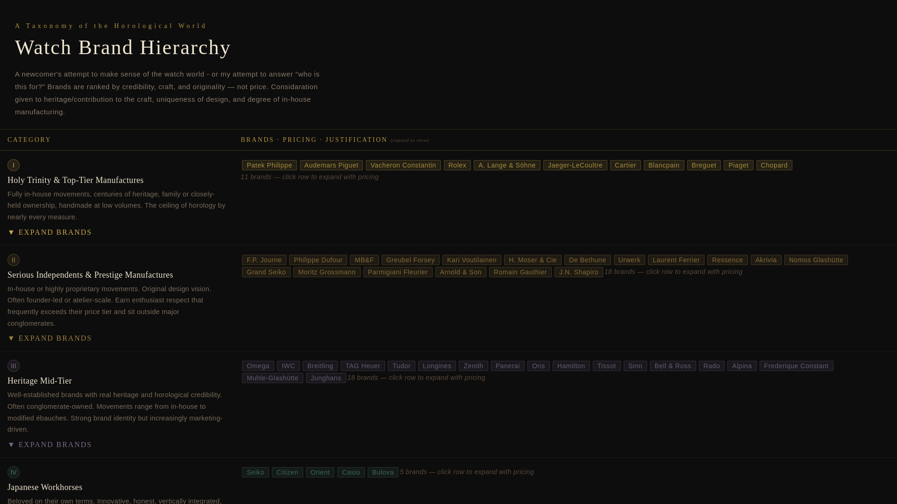The width and height of the screenshot is (897, 504).
Task: Click the Seiko tag
Action: [256, 472]
